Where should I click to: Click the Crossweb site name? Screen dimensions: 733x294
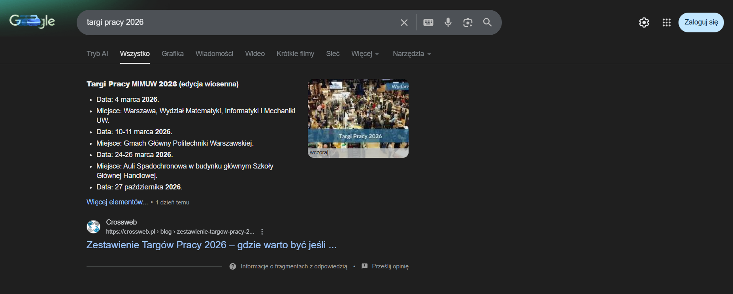click(x=121, y=222)
